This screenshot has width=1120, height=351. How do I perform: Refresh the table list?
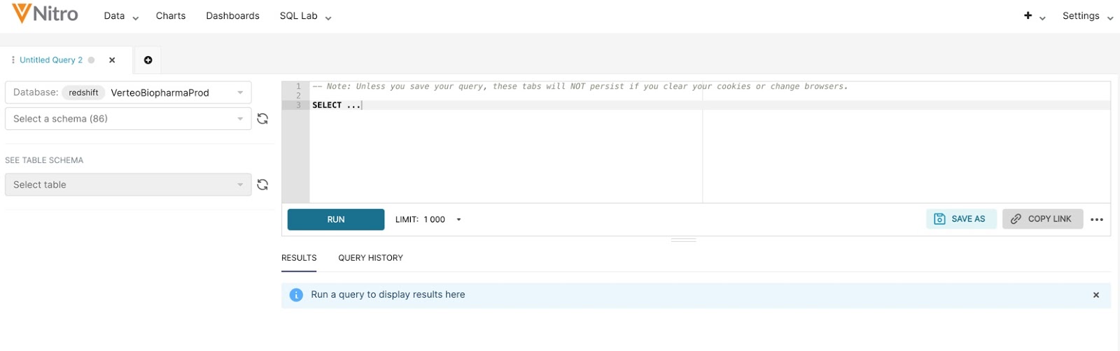(x=262, y=185)
